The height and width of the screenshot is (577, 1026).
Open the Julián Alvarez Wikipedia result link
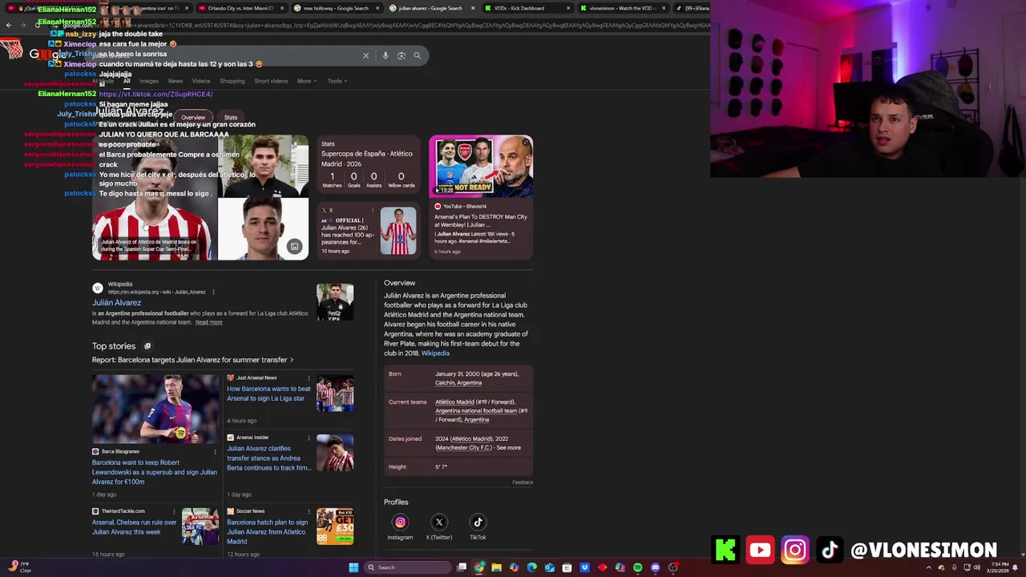(x=116, y=303)
